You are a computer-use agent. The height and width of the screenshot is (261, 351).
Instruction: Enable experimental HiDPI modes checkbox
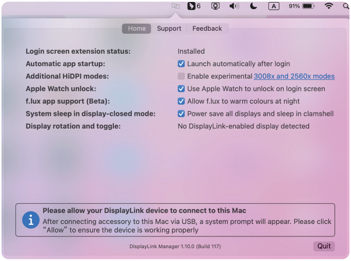click(x=181, y=76)
